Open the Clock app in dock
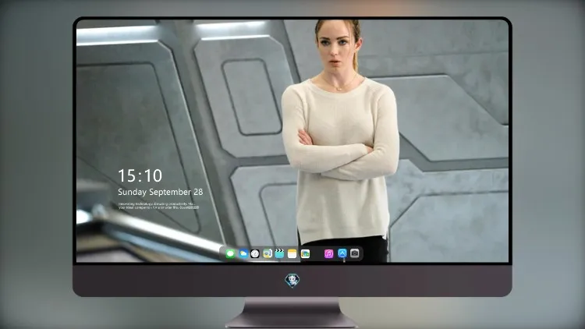This screenshot has width=585, height=329. (255, 253)
